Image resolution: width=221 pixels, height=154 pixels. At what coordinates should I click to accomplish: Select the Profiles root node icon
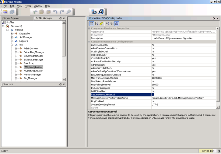tap(4, 22)
